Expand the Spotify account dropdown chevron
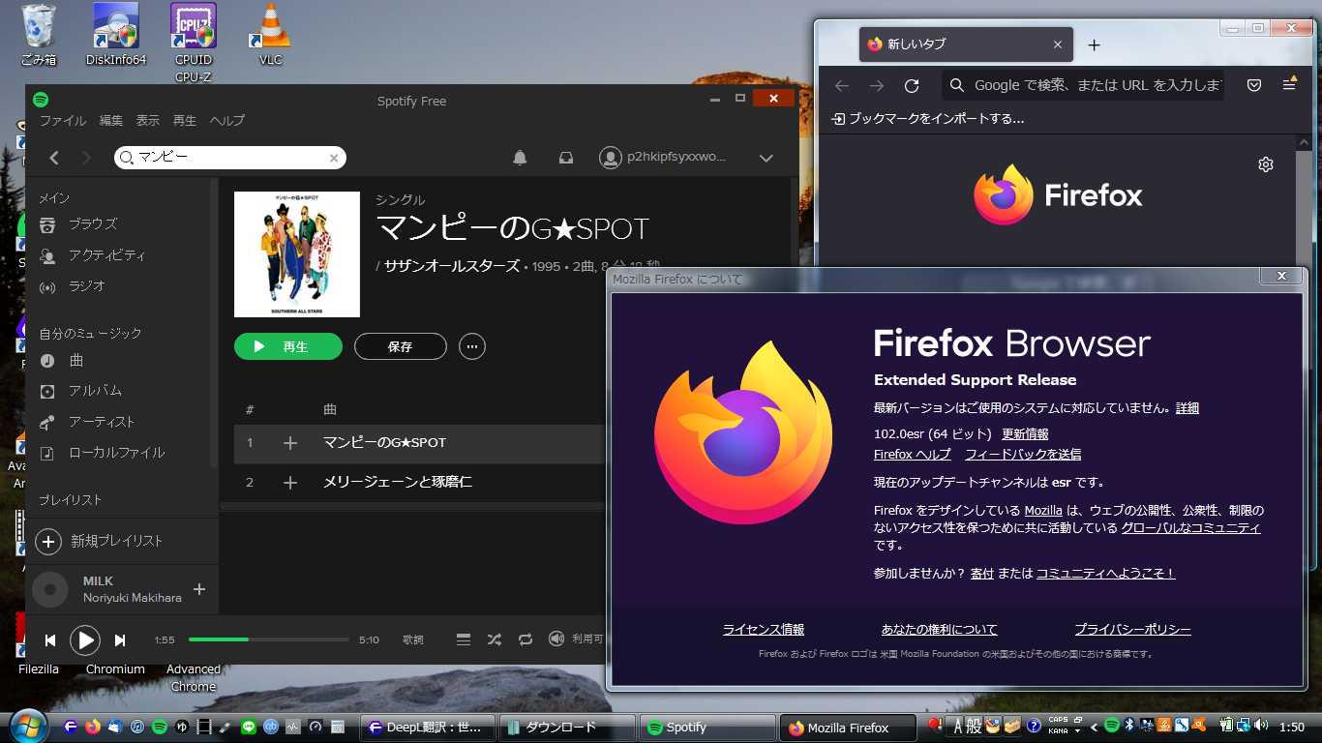Screen dimensions: 1322x743 coord(766,158)
